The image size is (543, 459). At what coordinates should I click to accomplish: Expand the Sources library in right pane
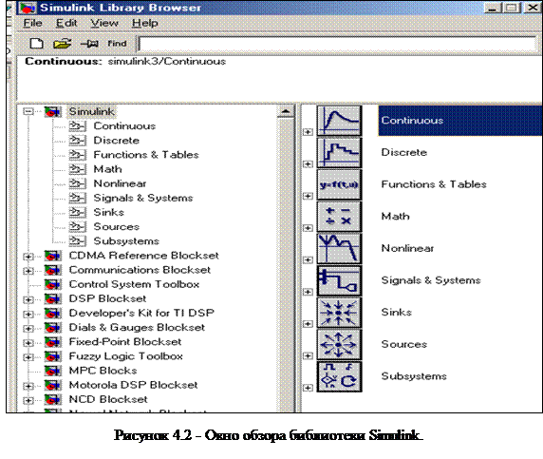tap(308, 355)
